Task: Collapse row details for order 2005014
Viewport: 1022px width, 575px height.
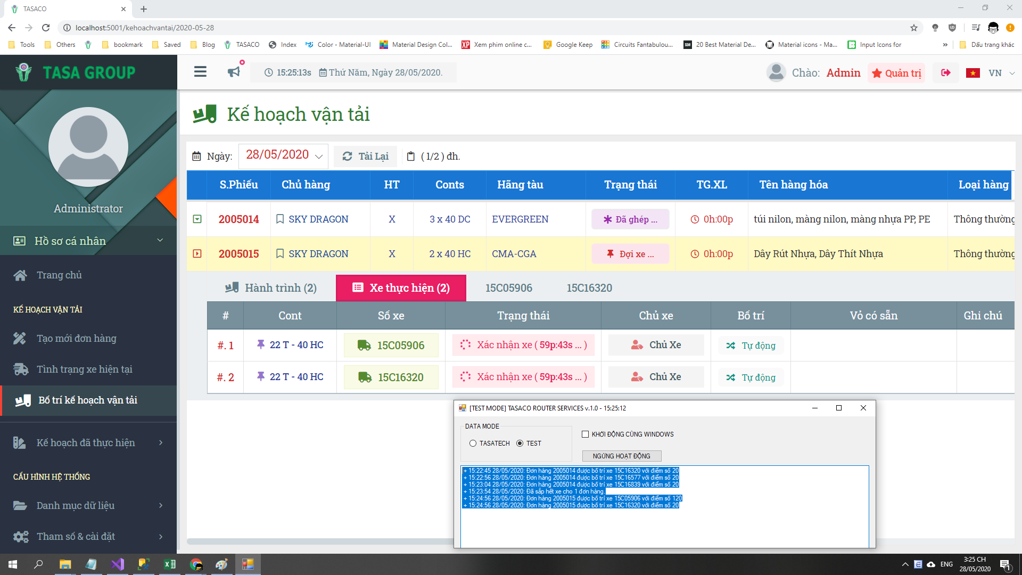Action: 197,219
